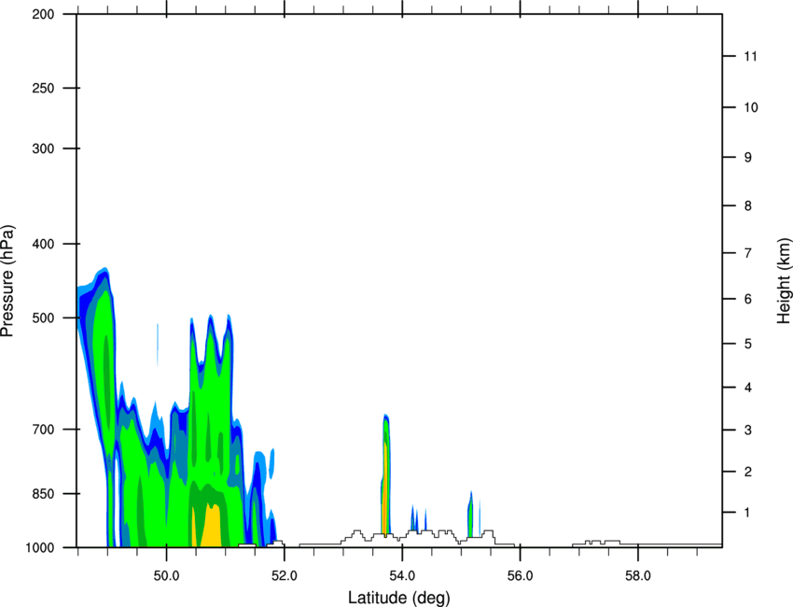793x607 pixels.
Task: Select the 500 pressure tick label
Action: (43, 318)
